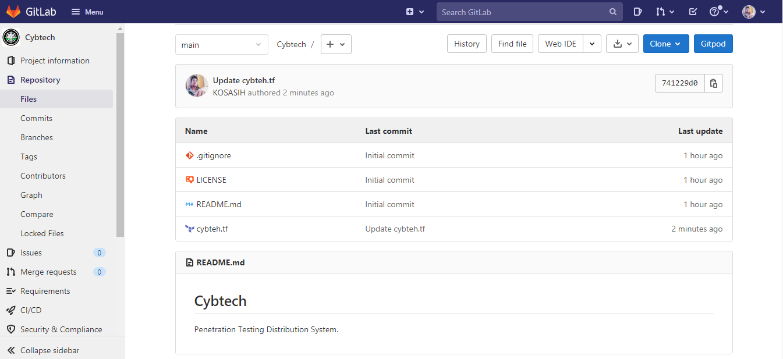Image resolution: width=783 pixels, height=359 pixels.
Task: Open the Cybtech project title link
Action: tap(40, 37)
